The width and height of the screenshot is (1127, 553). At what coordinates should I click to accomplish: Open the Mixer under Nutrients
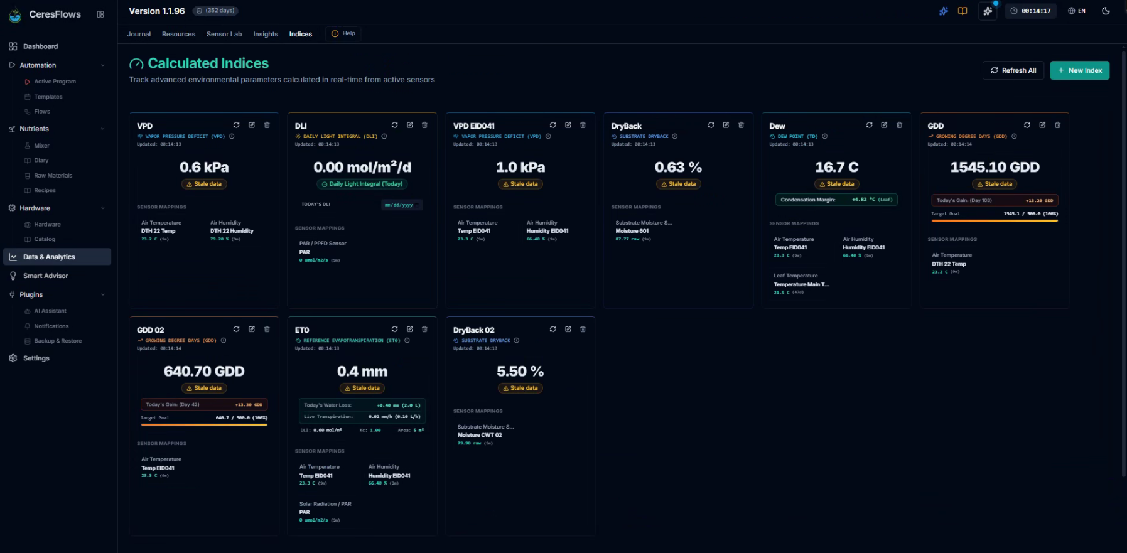[x=41, y=146]
